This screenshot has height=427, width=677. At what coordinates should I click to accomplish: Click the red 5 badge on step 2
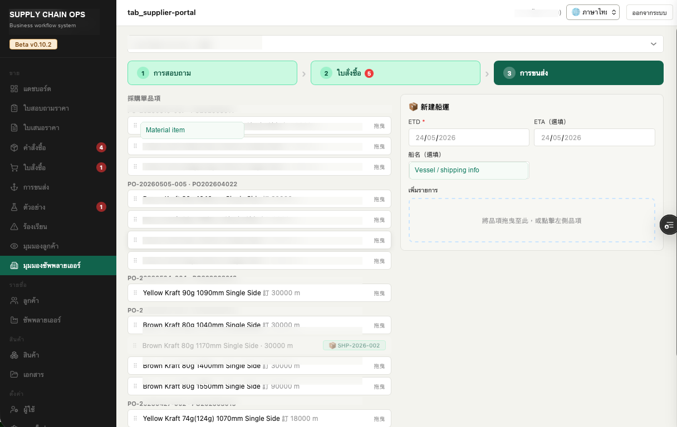coord(369,73)
